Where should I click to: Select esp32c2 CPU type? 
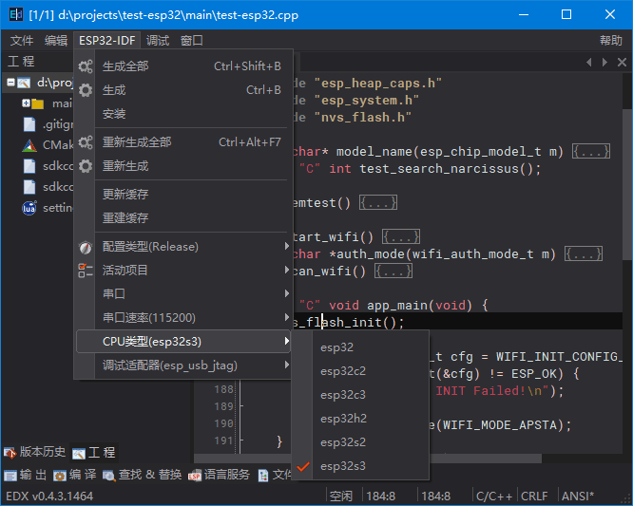[x=360, y=371]
